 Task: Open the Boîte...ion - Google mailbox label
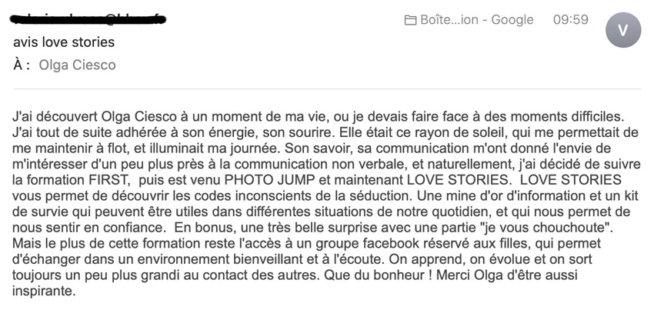click(x=477, y=19)
